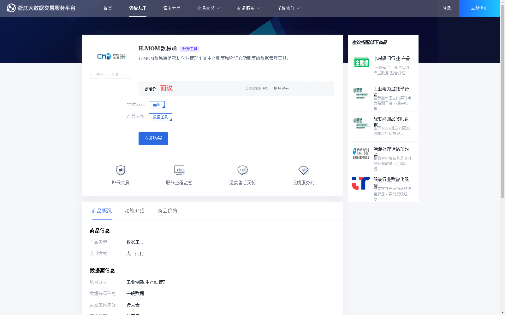
Task: Select the 面议 billing method option
Action: tap(157, 105)
